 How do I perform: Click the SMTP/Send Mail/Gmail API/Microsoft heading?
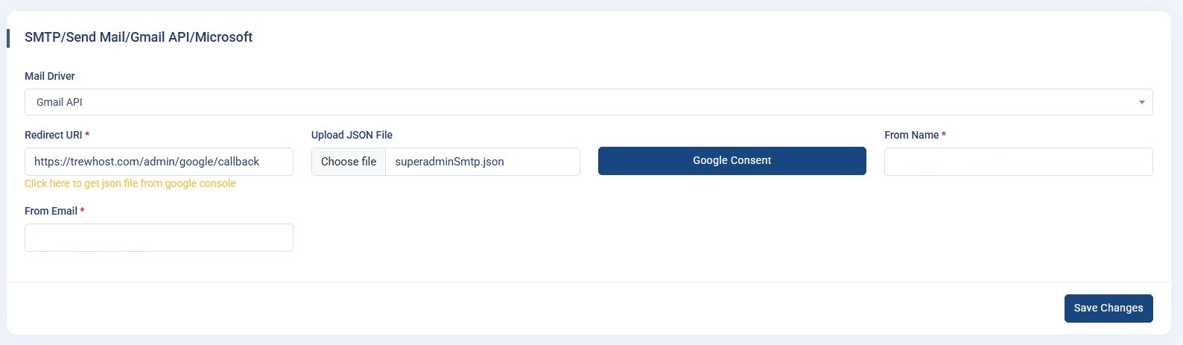(x=139, y=37)
